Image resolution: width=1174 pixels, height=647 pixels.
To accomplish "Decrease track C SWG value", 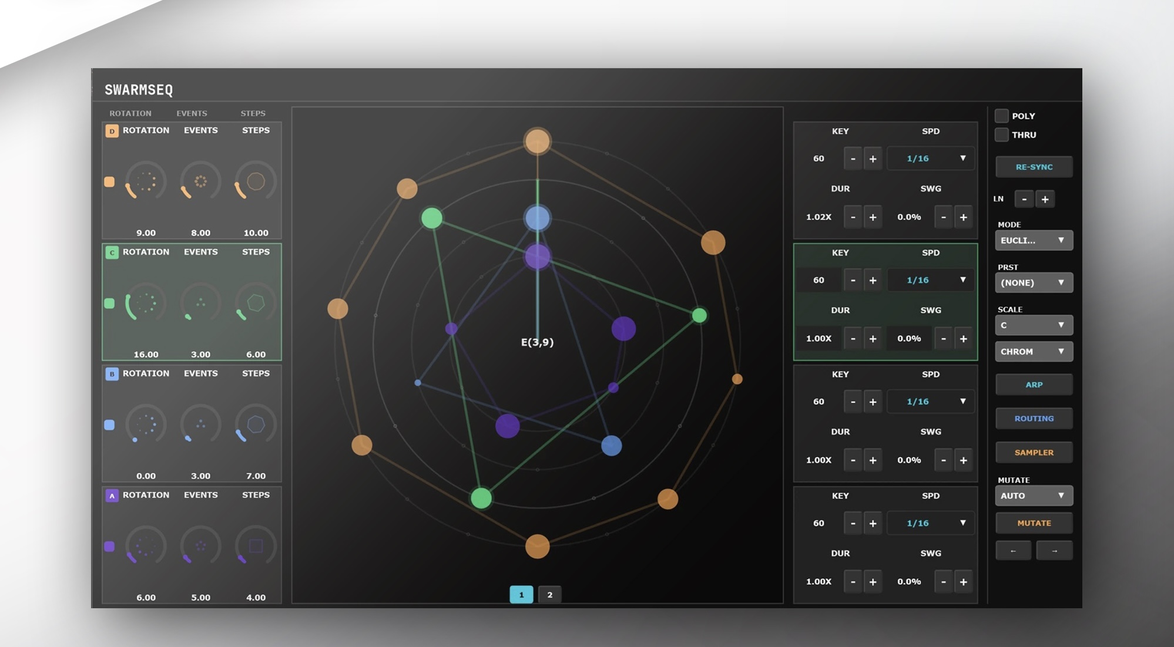I will pos(943,339).
